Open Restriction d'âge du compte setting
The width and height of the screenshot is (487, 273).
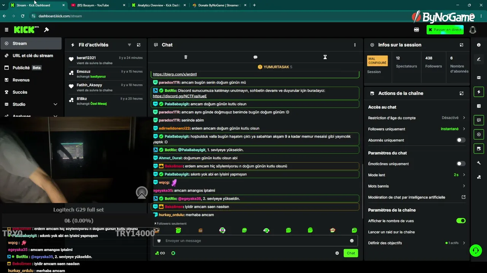click(417, 118)
